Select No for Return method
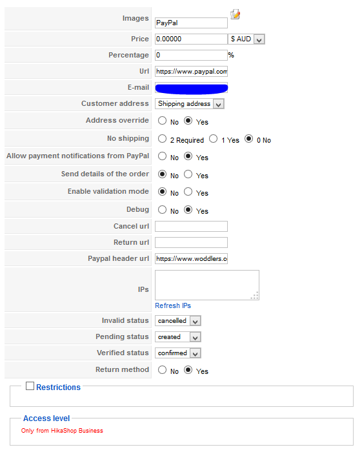 (x=163, y=370)
